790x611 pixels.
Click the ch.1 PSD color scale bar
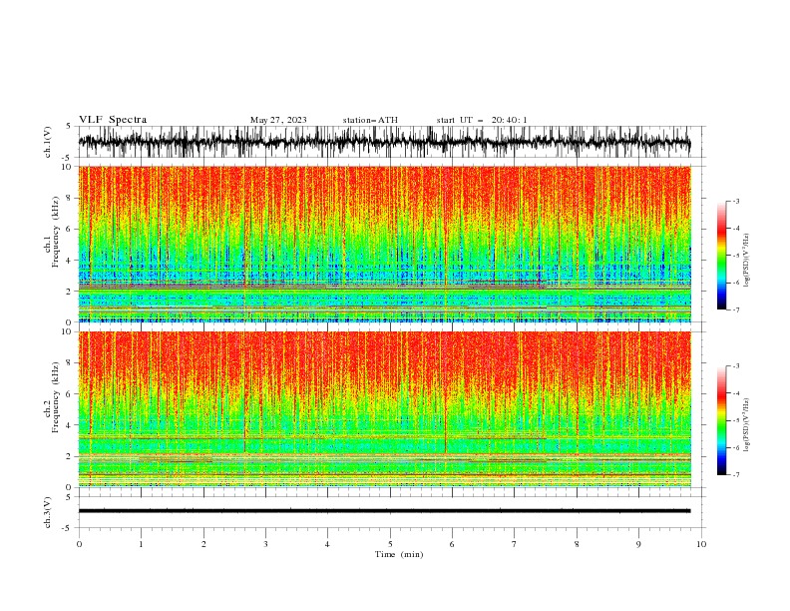coord(721,256)
